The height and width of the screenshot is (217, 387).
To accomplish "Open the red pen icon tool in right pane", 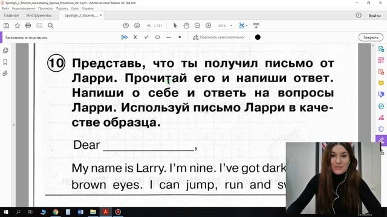I will [x=381, y=118].
